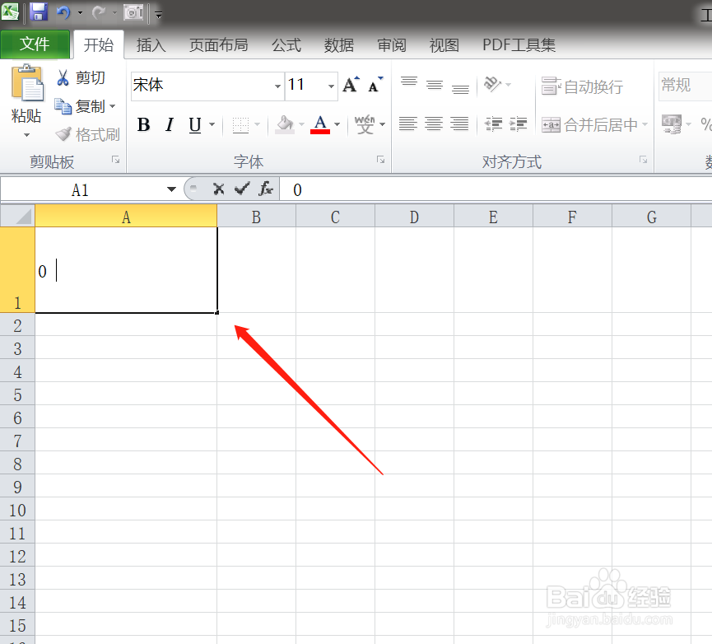This screenshot has width=712, height=644.
Task: Toggle Italic formatting
Action: tap(170, 124)
